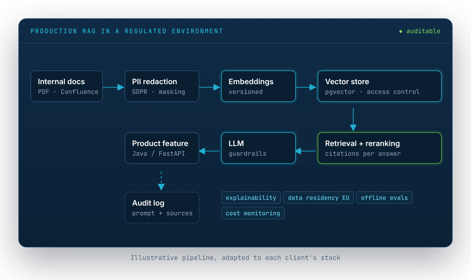Image resolution: width=471 pixels, height=280 pixels.
Task: Open the Vector store pgvector node
Action: [x=380, y=86]
